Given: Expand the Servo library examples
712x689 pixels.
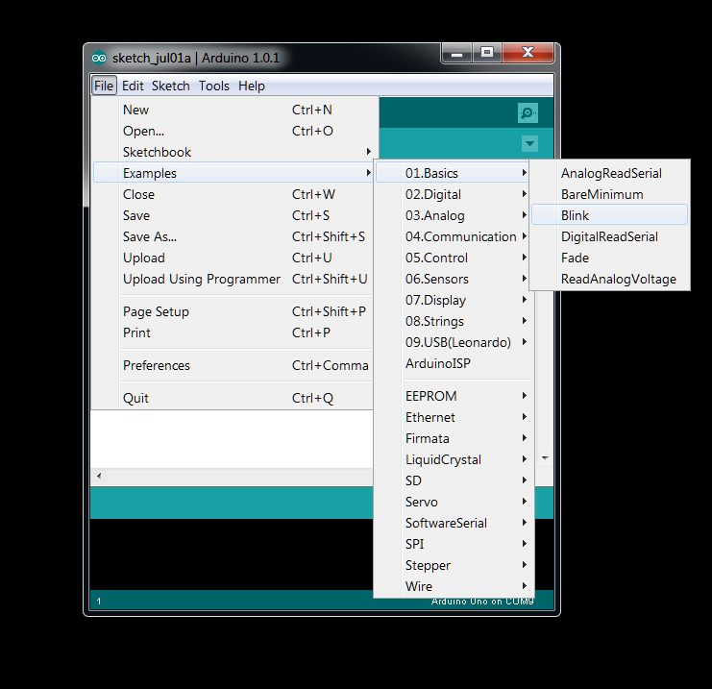Looking at the screenshot, I should click(x=454, y=502).
